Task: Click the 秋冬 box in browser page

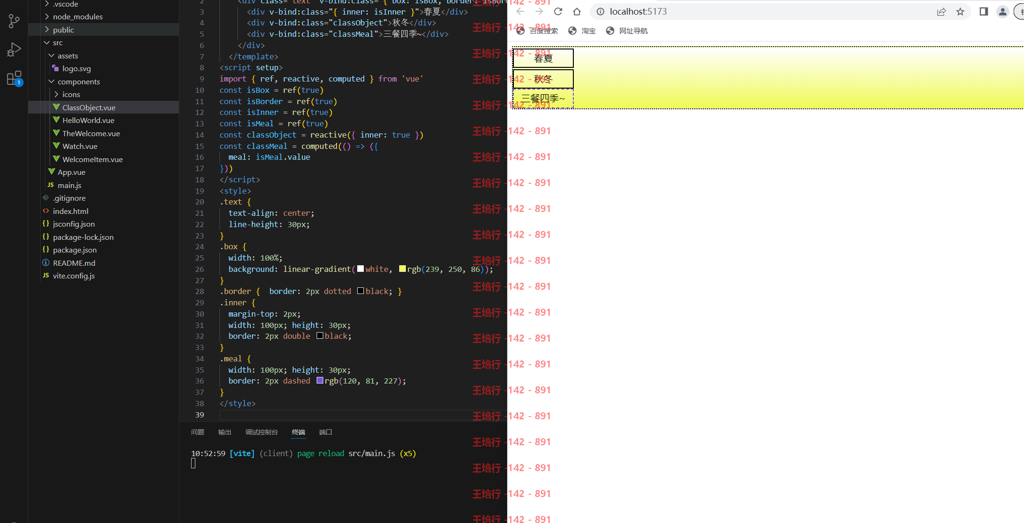Action: coord(543,79)
